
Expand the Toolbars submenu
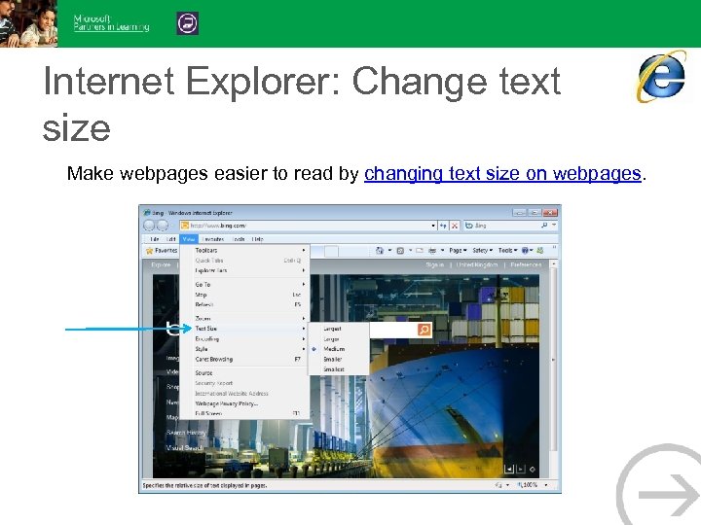244,251
